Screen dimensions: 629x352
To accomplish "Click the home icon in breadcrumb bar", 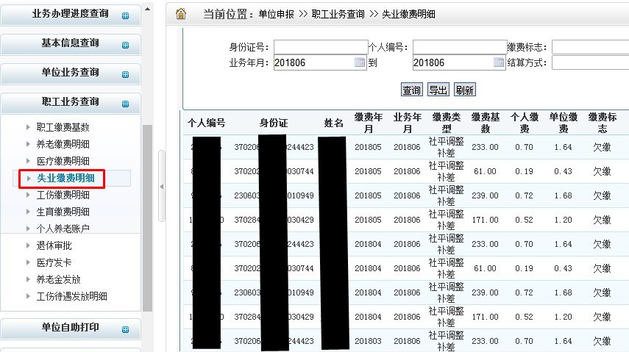I will point(181,13).
